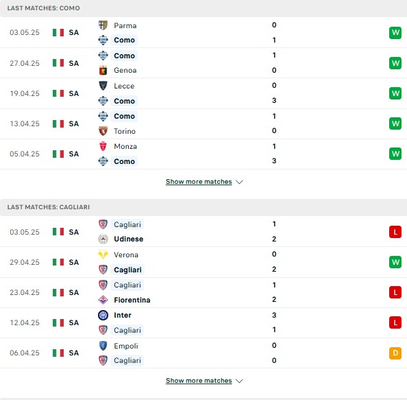
Task: Click the Parma club crest icon
Action: [103, 25]
